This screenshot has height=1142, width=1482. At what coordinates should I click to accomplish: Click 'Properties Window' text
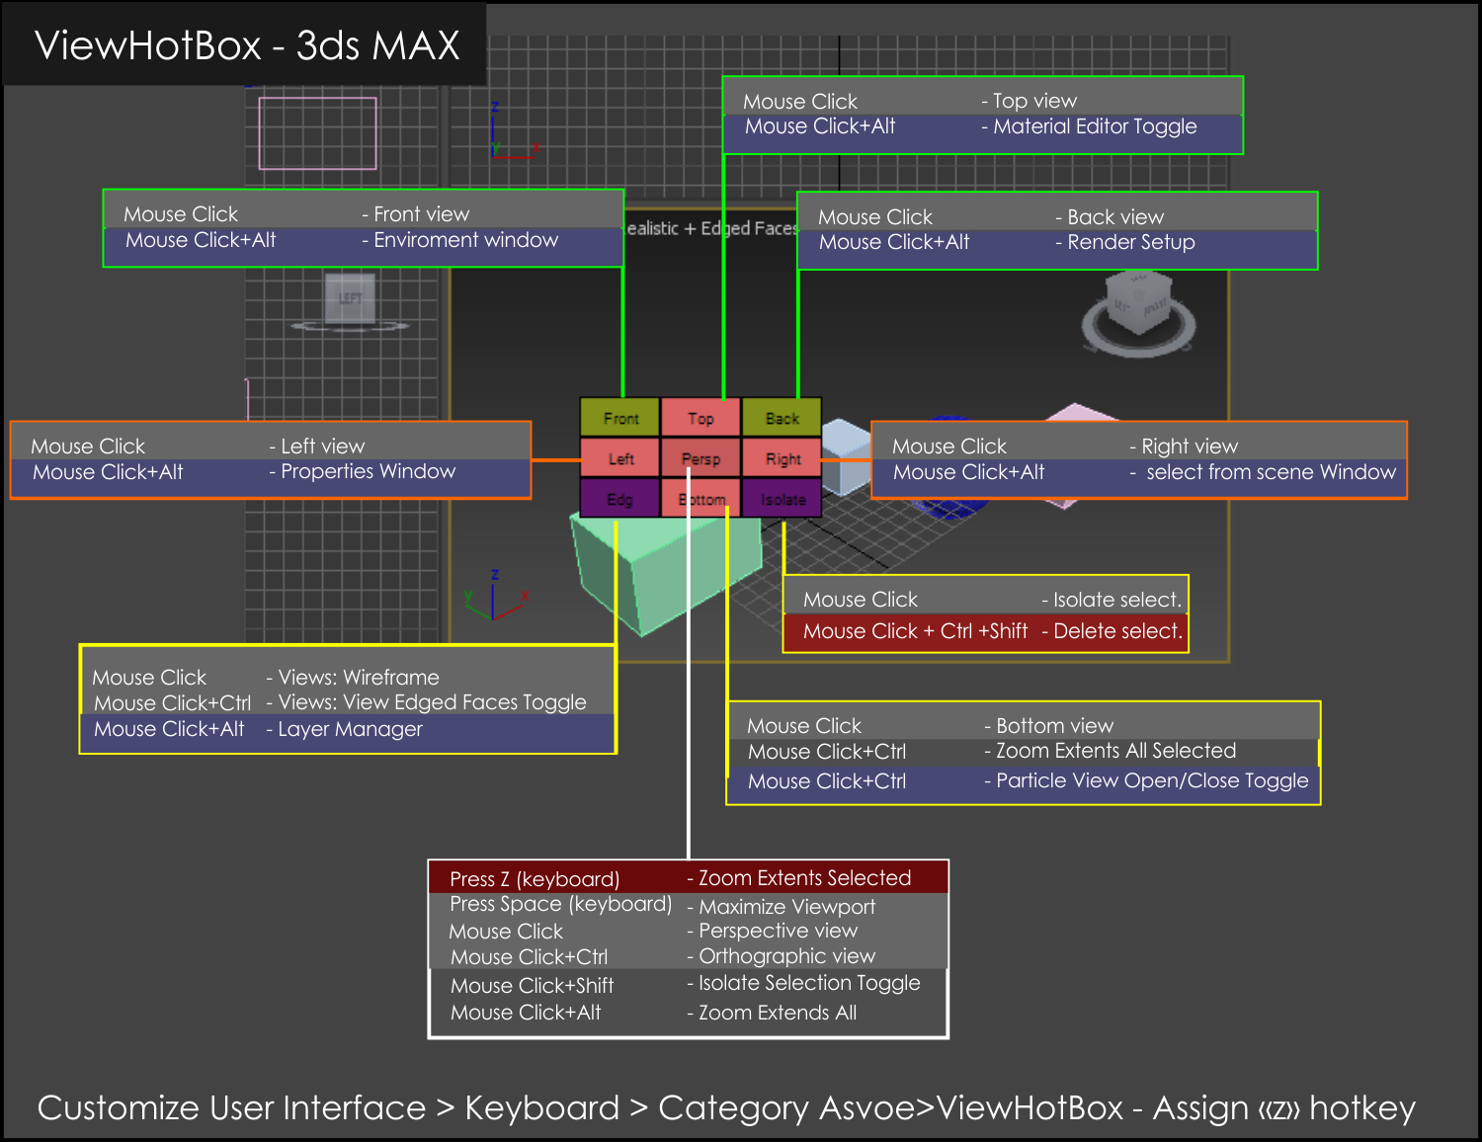click(368, 471)
